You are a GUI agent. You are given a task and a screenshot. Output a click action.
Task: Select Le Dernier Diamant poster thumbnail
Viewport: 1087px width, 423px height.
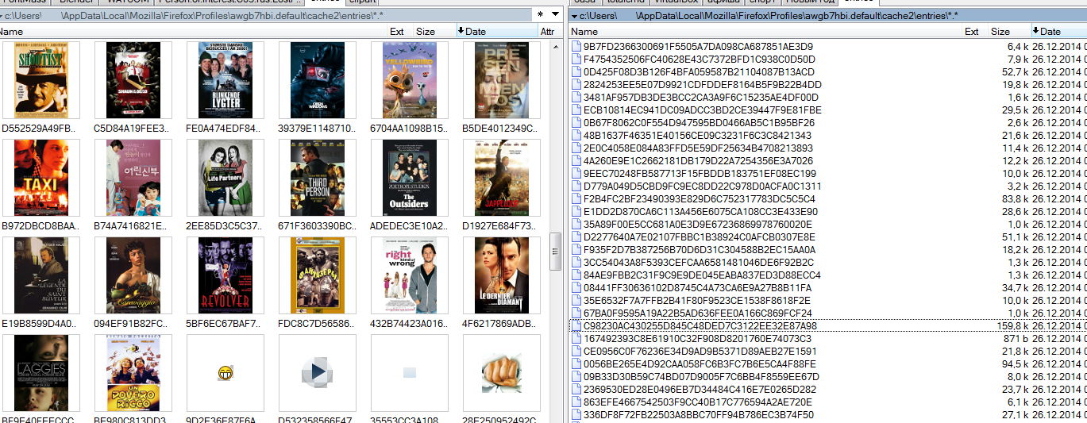[x=502, y=275]
